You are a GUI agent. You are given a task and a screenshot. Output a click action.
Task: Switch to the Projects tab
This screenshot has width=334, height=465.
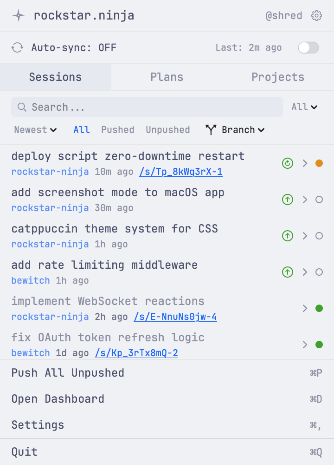click(x=278, y=77)
